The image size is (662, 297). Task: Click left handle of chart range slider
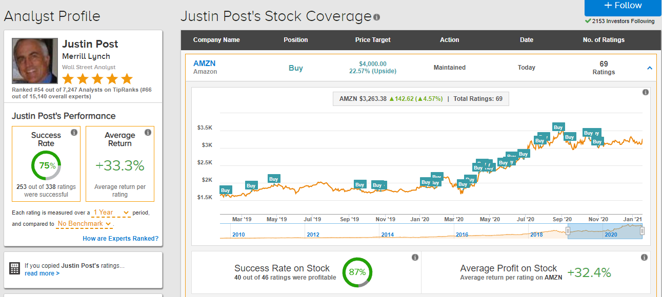click(x=568, y=231)
